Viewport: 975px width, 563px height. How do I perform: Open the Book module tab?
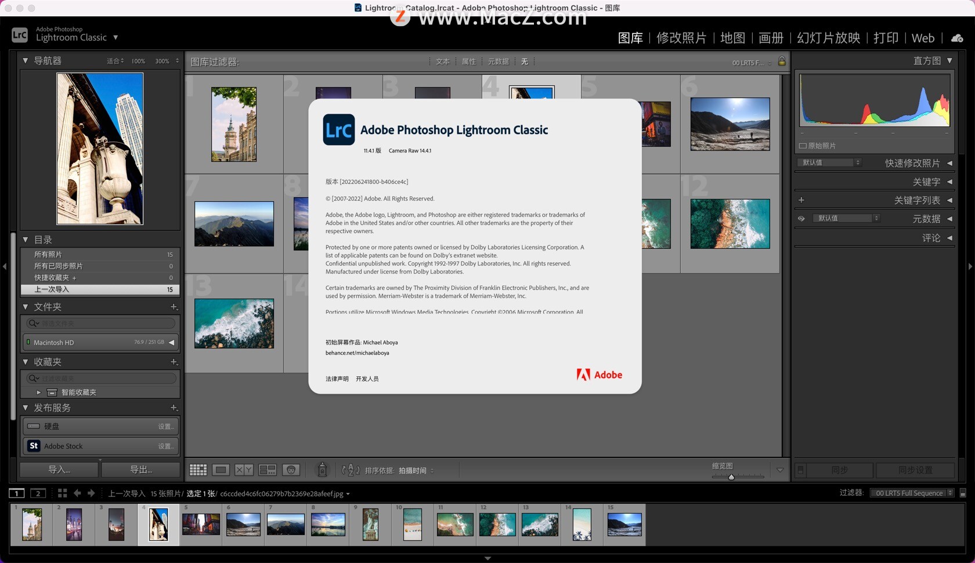pyautogui.click(x=771, y=38)
